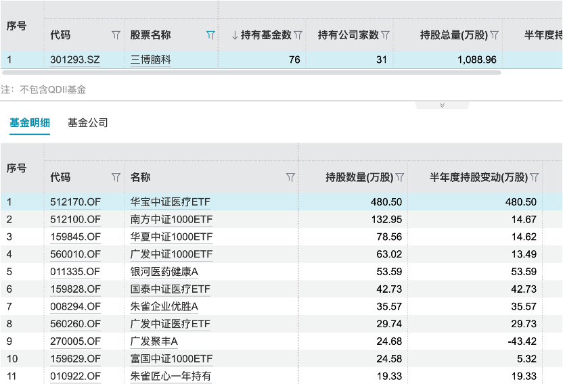
Task: Open filter for 持有公司家数 column
Action: click(385, 35)
